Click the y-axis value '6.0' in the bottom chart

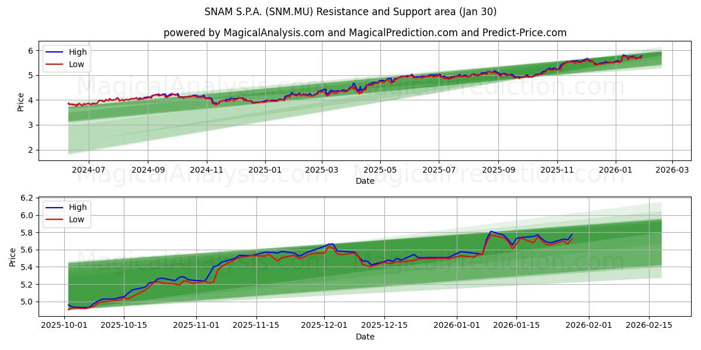click(28, 216)
